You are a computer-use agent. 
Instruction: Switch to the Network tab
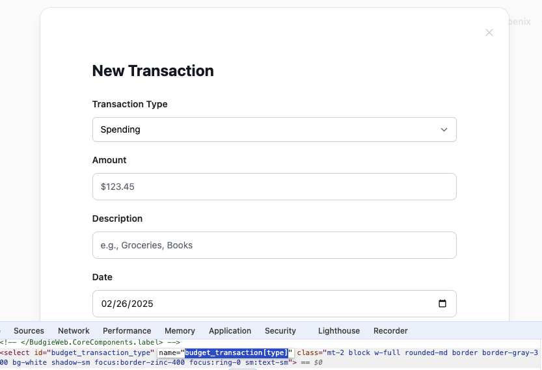[x=74, y=330]
